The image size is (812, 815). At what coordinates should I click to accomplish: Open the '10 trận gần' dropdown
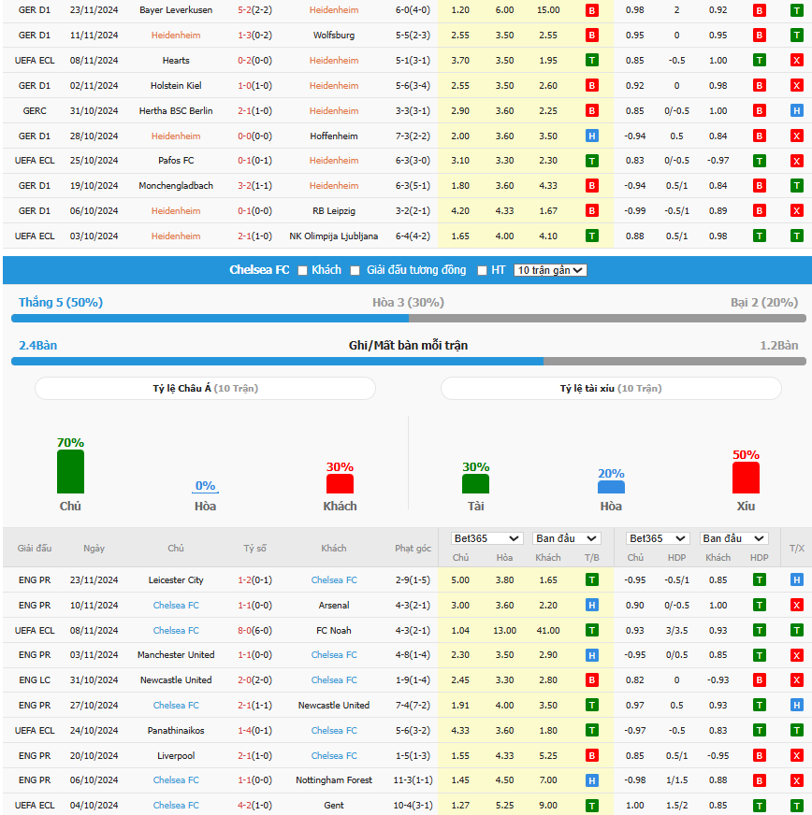[550, 270]
